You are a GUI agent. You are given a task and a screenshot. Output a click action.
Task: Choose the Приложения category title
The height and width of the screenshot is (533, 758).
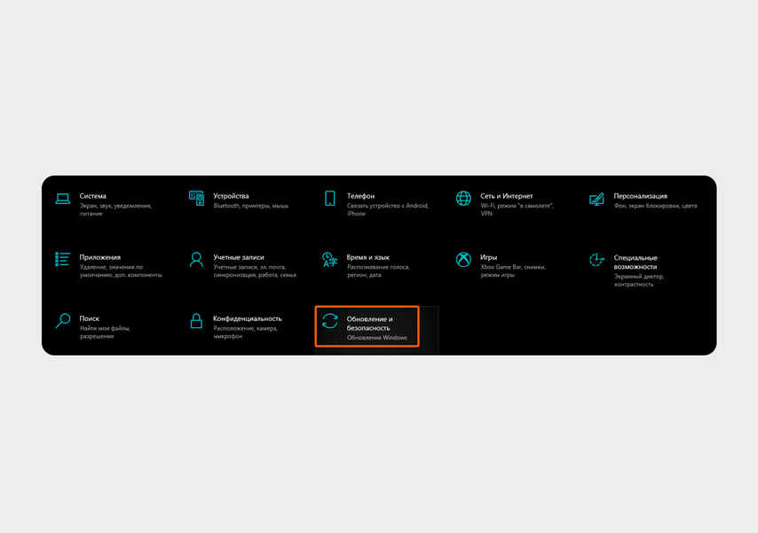coord(100,257)
